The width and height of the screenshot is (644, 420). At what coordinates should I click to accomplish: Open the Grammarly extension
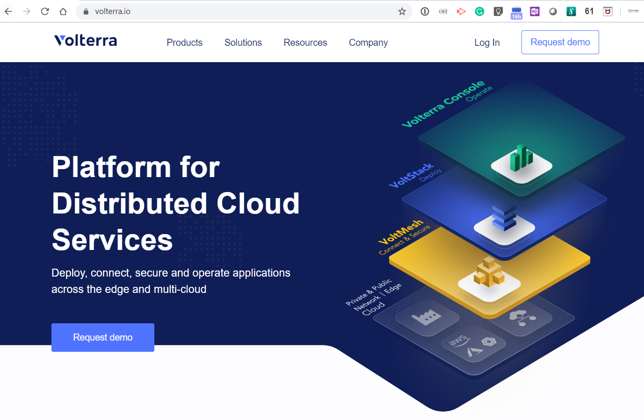pyautogui.click(x=479, y=11)
